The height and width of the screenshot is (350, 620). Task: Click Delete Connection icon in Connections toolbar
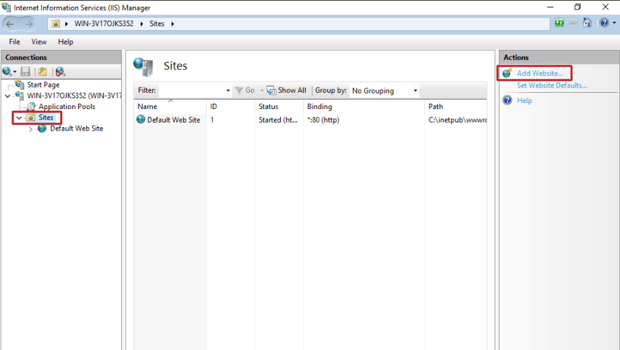pos(60,71)
